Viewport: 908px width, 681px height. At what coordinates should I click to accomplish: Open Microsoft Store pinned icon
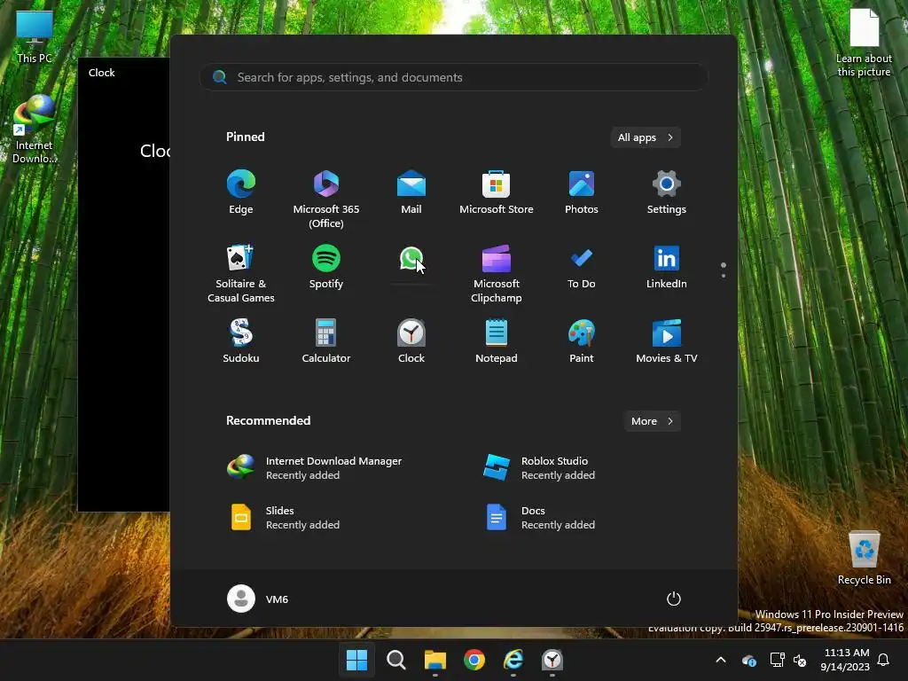tap(497, 192)
